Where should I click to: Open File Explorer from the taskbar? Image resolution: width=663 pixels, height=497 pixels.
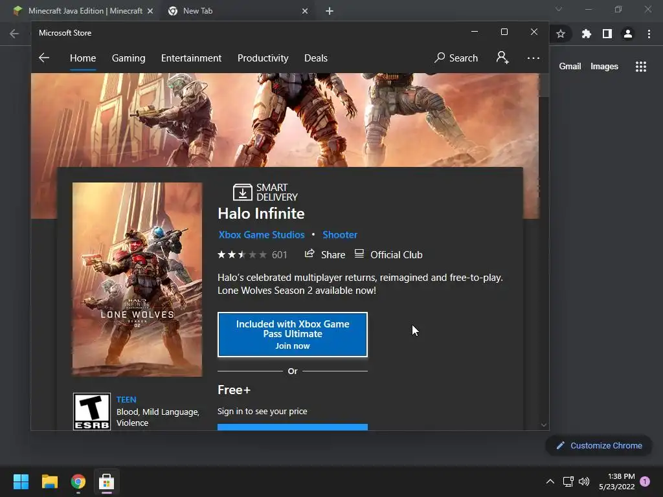coord(49,481)
